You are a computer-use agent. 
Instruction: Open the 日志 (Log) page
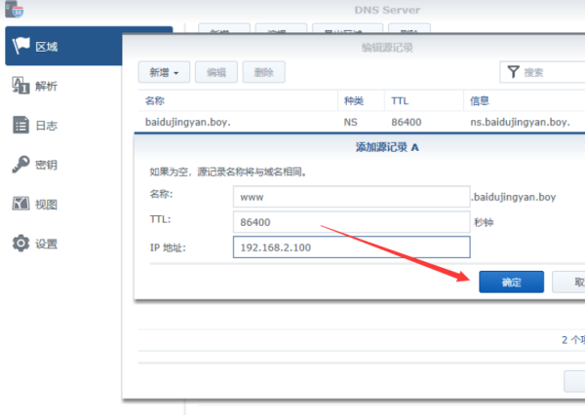coord(46,126)
